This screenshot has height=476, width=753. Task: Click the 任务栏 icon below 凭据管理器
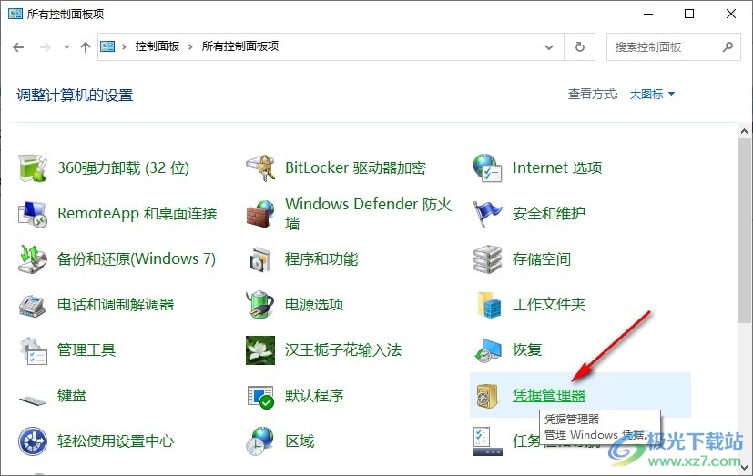[x=487, y=441]
